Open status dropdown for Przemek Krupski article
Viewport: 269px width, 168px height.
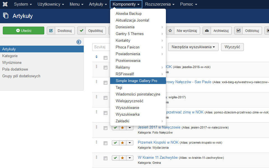coord(130,143)
